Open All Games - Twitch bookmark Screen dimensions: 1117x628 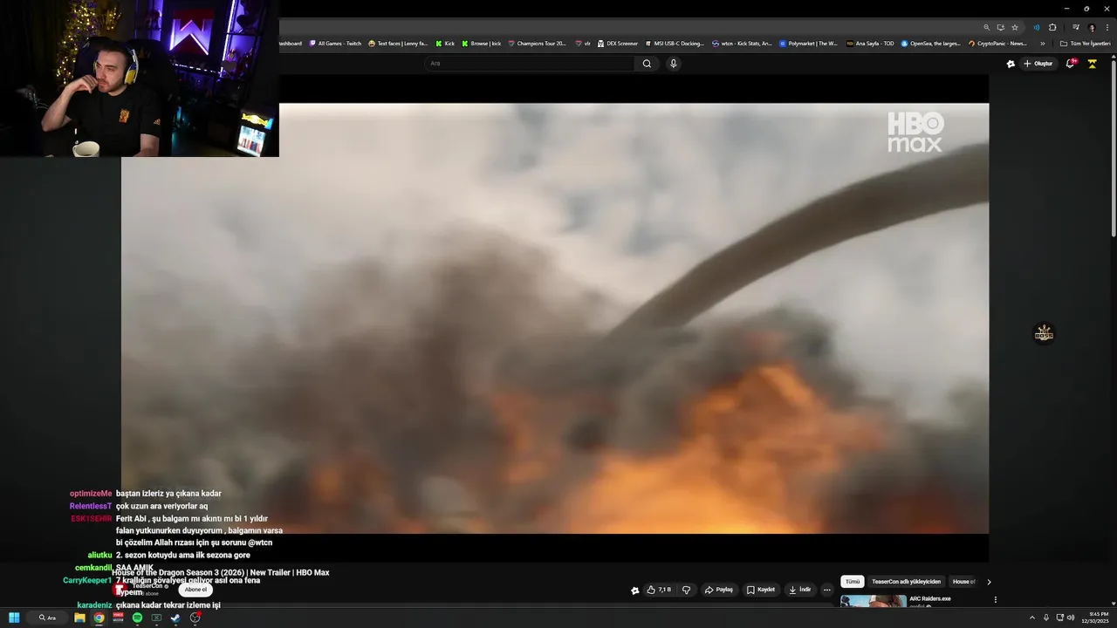[x=335, y=44]
